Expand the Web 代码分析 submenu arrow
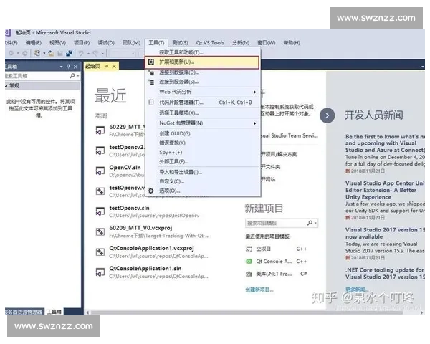The width and height of the screenshot is (430, 344). tap(254, 92)
